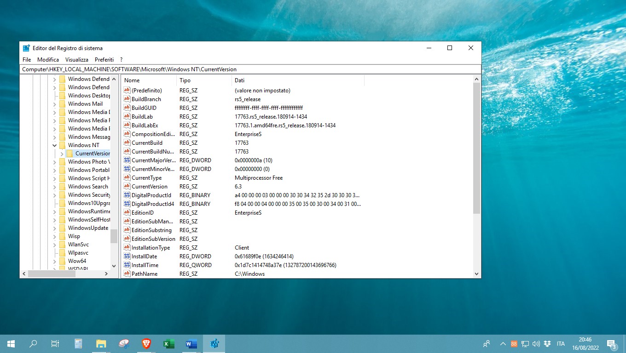Image resolution: width=626 pixels, height=353 pixels.
Task: Sort values by the Nome column header
Action: (149, 80)
